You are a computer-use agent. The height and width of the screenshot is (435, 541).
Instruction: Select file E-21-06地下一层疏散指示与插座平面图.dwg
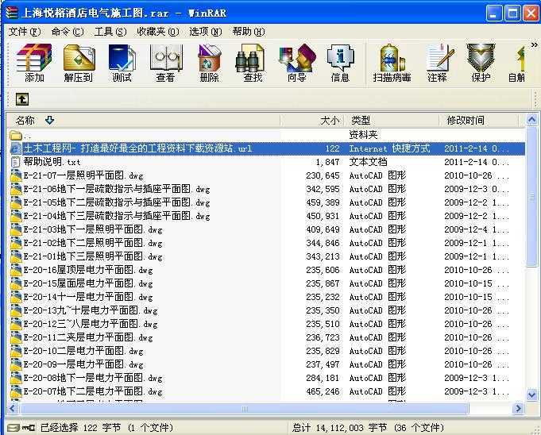tap(117, 189)
